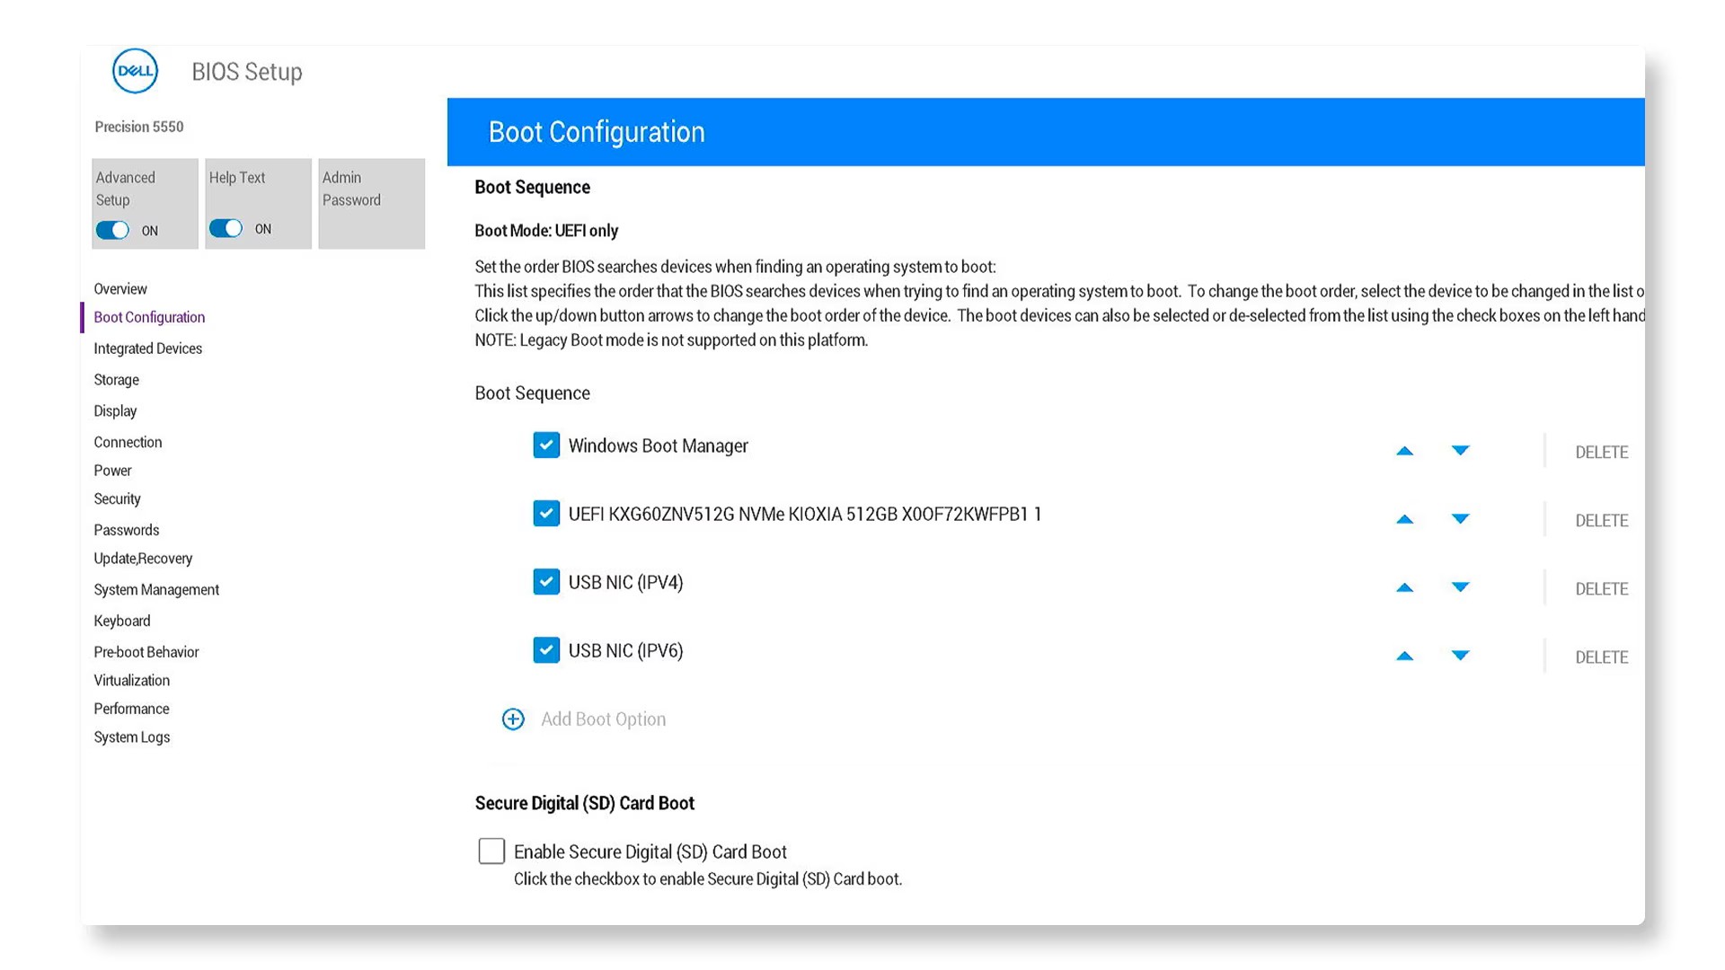This screenshot has height=970, width=1725.
Task: Delete UEFI KIOXIA NVMe boot entry
Action: [1601, 520]
